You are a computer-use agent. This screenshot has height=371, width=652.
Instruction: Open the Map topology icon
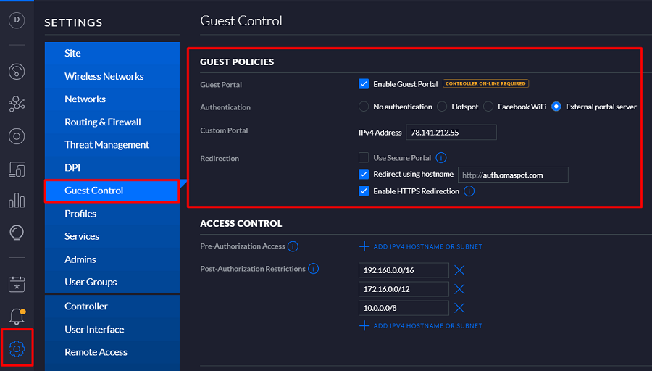coord(17,104)
